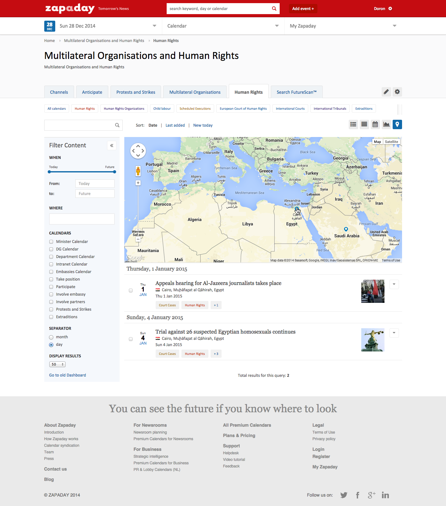Select the Scheduled Executions calendar chip
This screenshot has height=506, width=446.
pos(195,108)
